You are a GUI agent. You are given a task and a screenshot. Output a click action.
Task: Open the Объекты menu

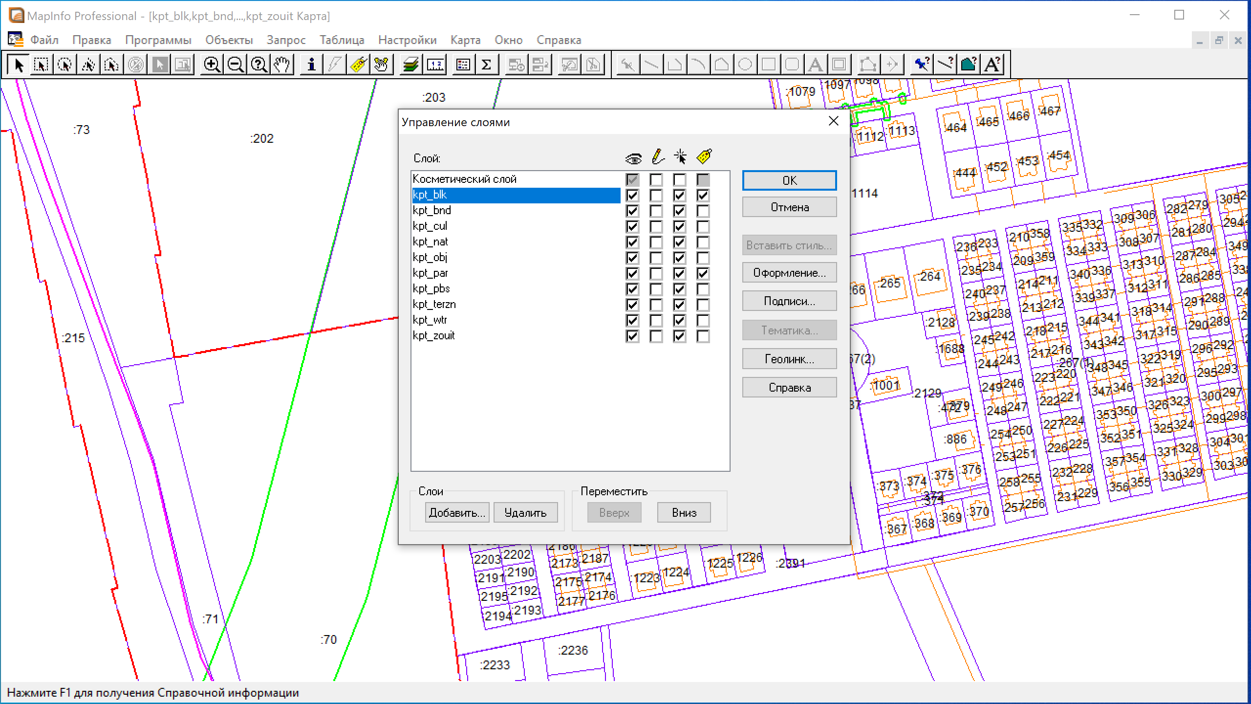(229, 40)
